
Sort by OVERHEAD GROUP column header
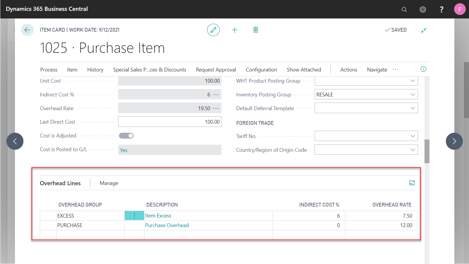tap(80, 205)
